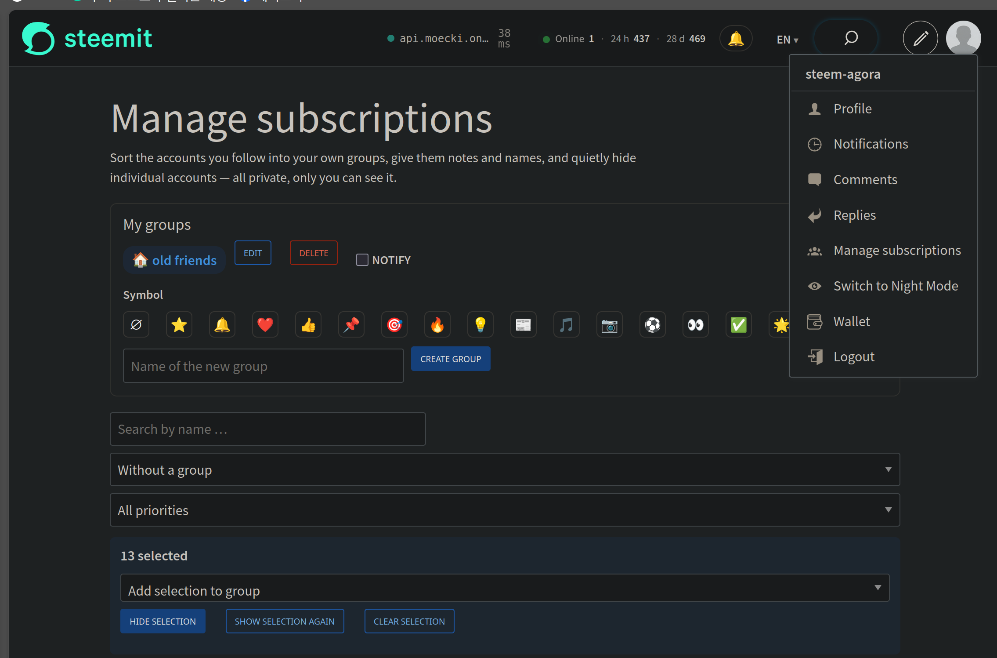Click the 'Online 1' indicator
Screen dimensions: 997x658
pos(568,39)
